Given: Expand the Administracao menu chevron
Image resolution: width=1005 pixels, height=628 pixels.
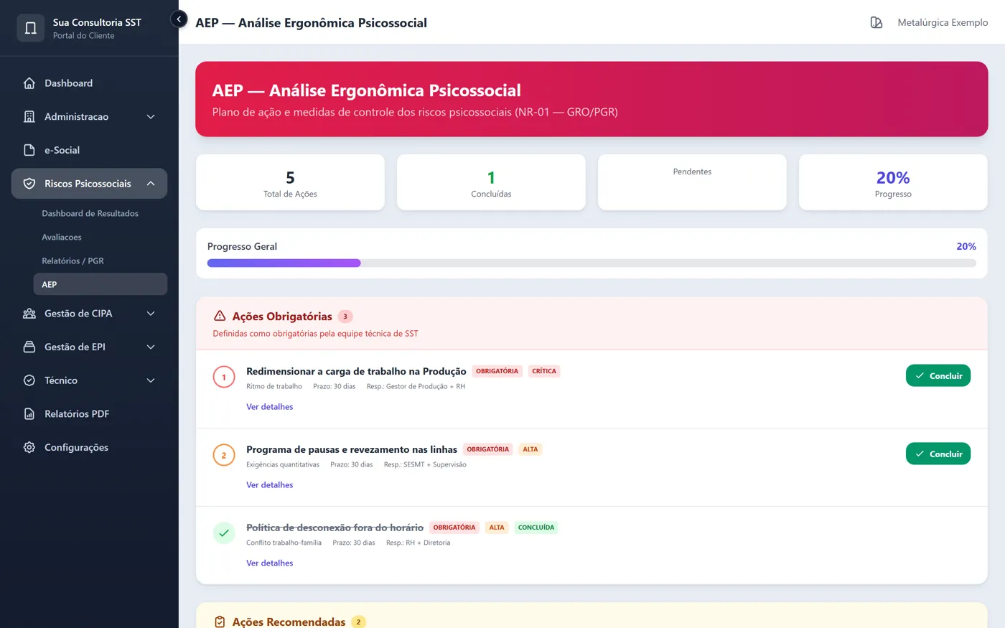Looking at the screenshot, I should coord(151,117).
